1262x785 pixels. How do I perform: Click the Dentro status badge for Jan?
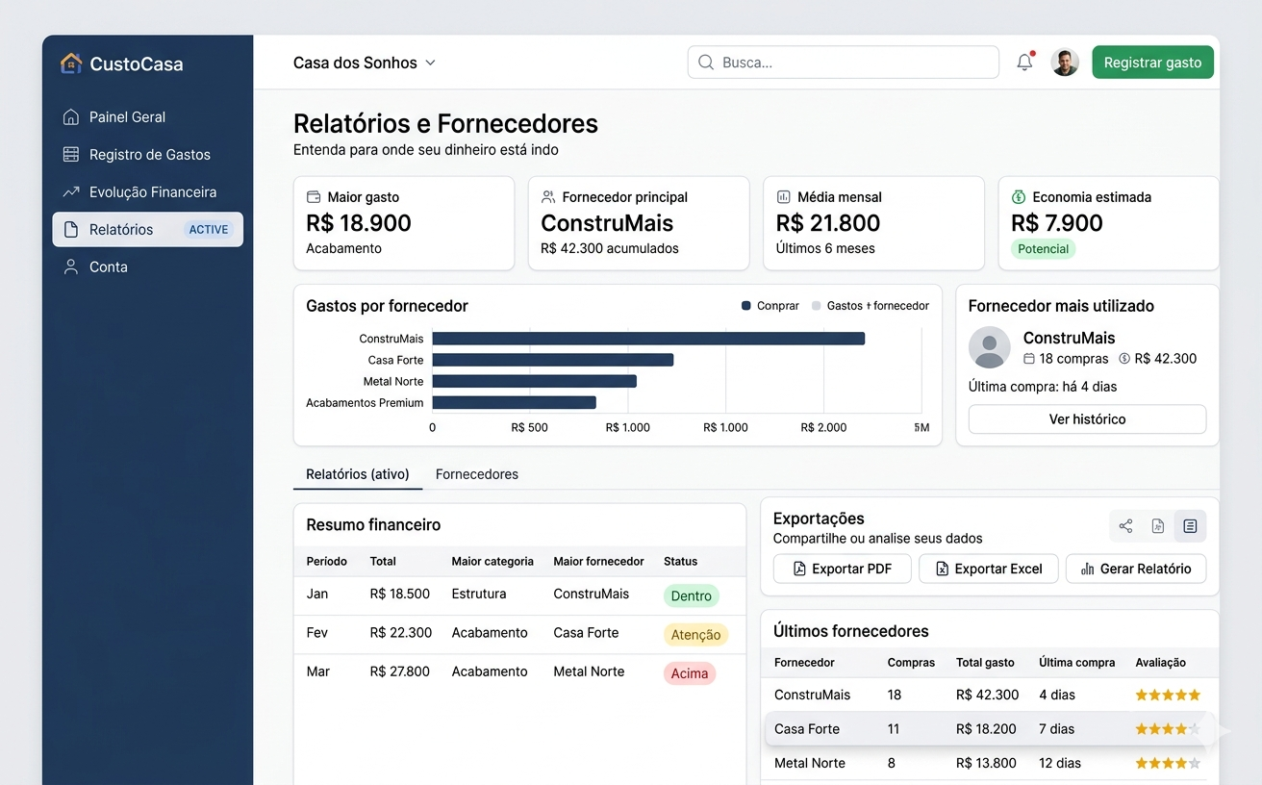click(x=692, y=595)
